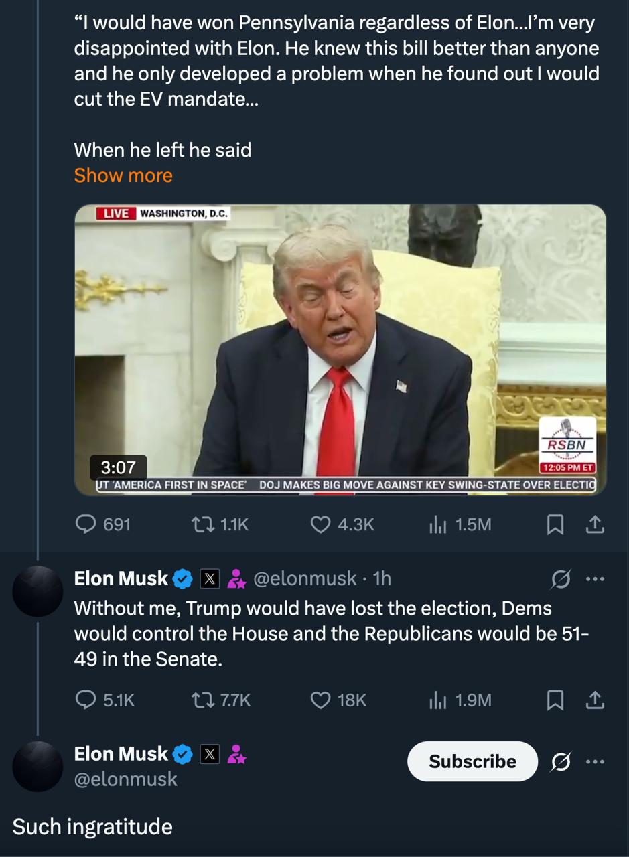
Task: Share Elon's 'Without me' post
Action: tap(595, 700)
